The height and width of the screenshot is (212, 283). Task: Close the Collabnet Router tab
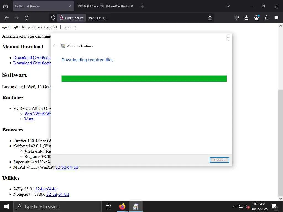pyautogui.click(x=70, y=6)
